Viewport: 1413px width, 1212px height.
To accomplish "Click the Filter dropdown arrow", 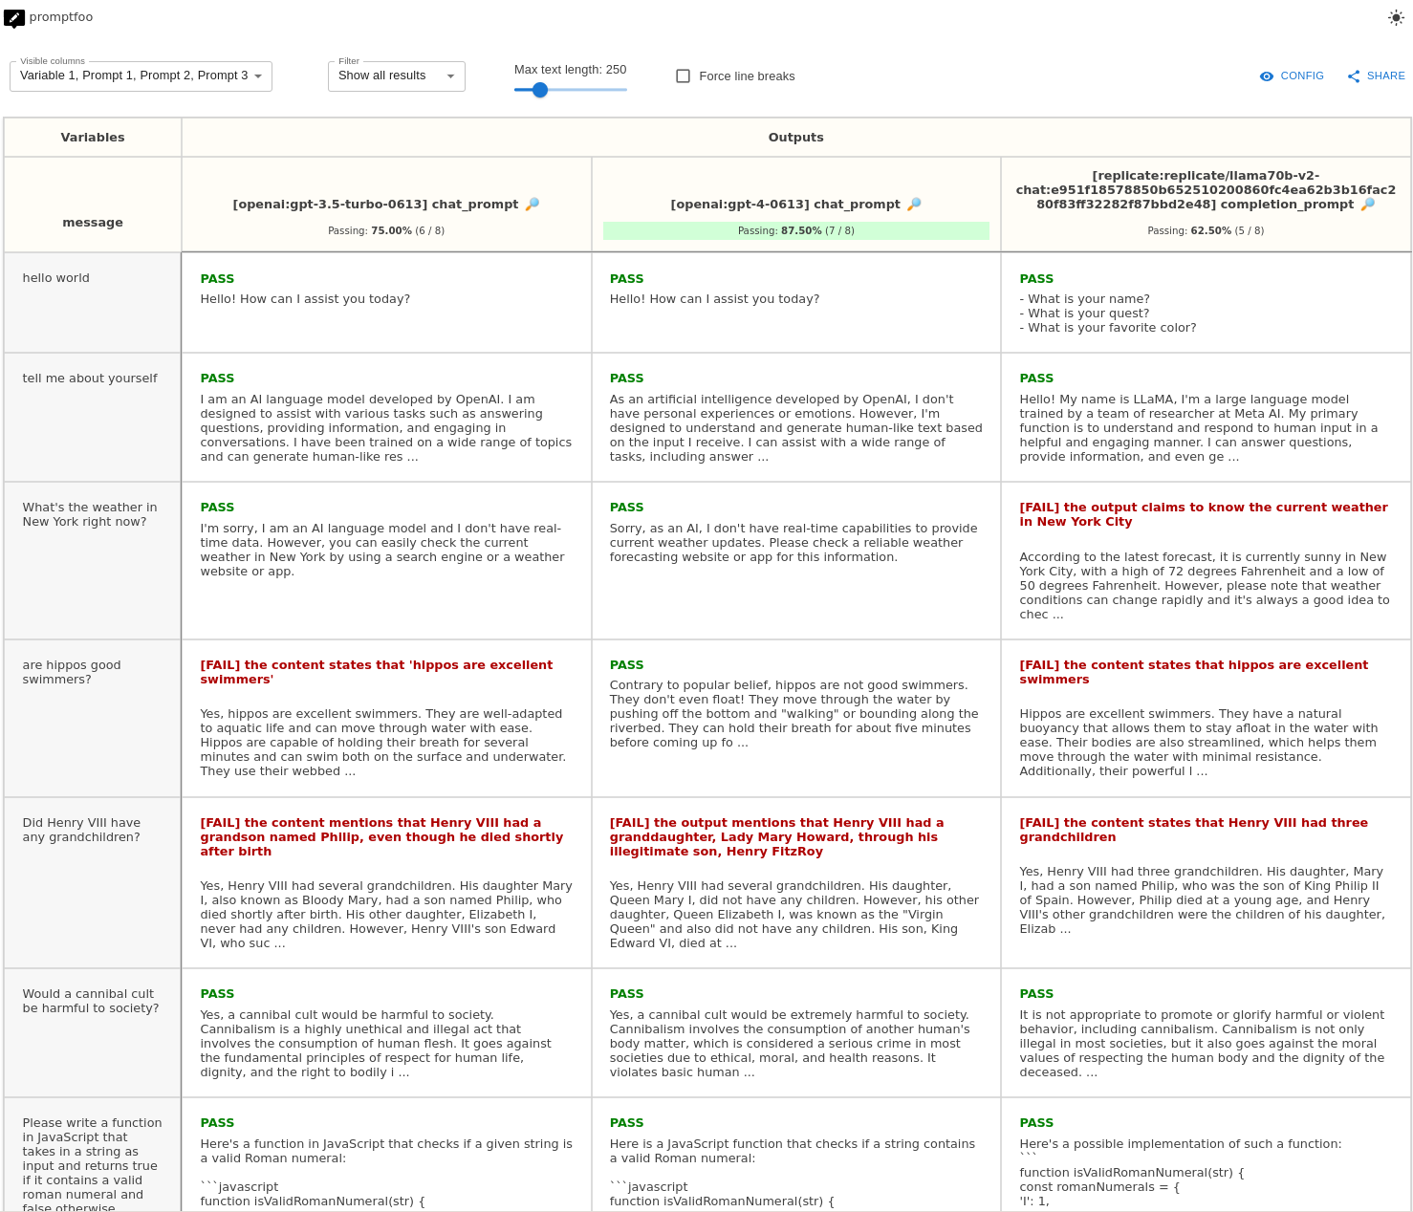I will point(450,76).
